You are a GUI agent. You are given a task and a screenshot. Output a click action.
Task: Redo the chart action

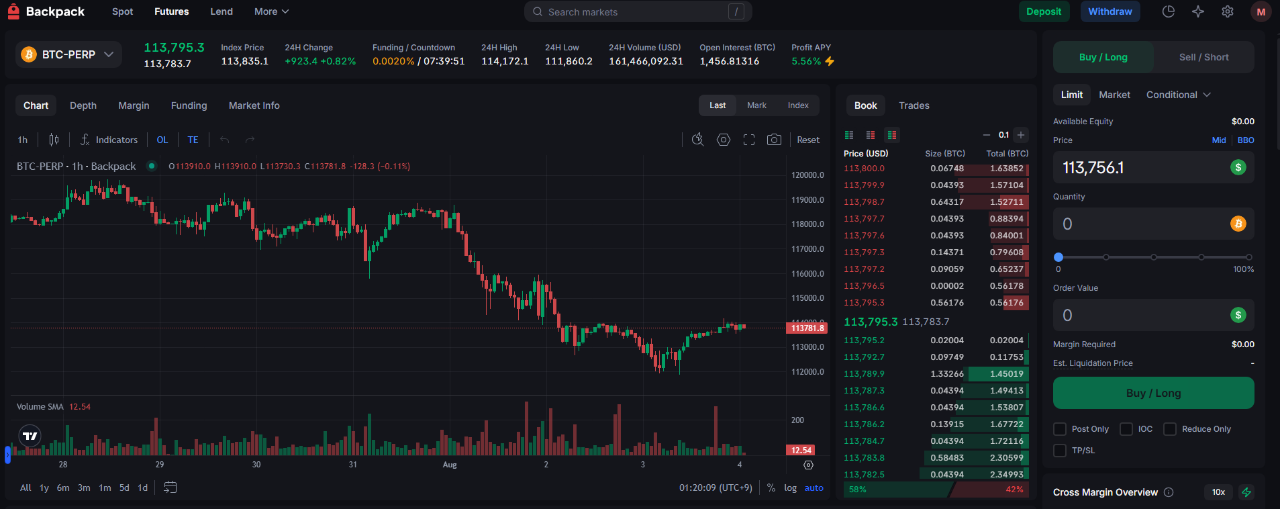click(250, 140)
